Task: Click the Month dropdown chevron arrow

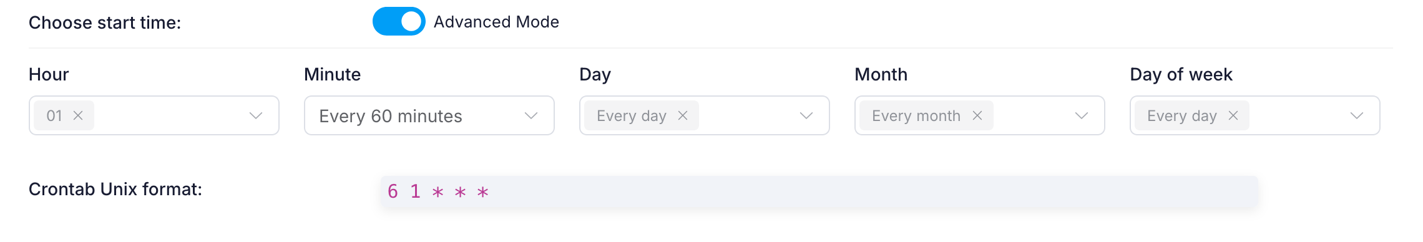Action: 1082,115
